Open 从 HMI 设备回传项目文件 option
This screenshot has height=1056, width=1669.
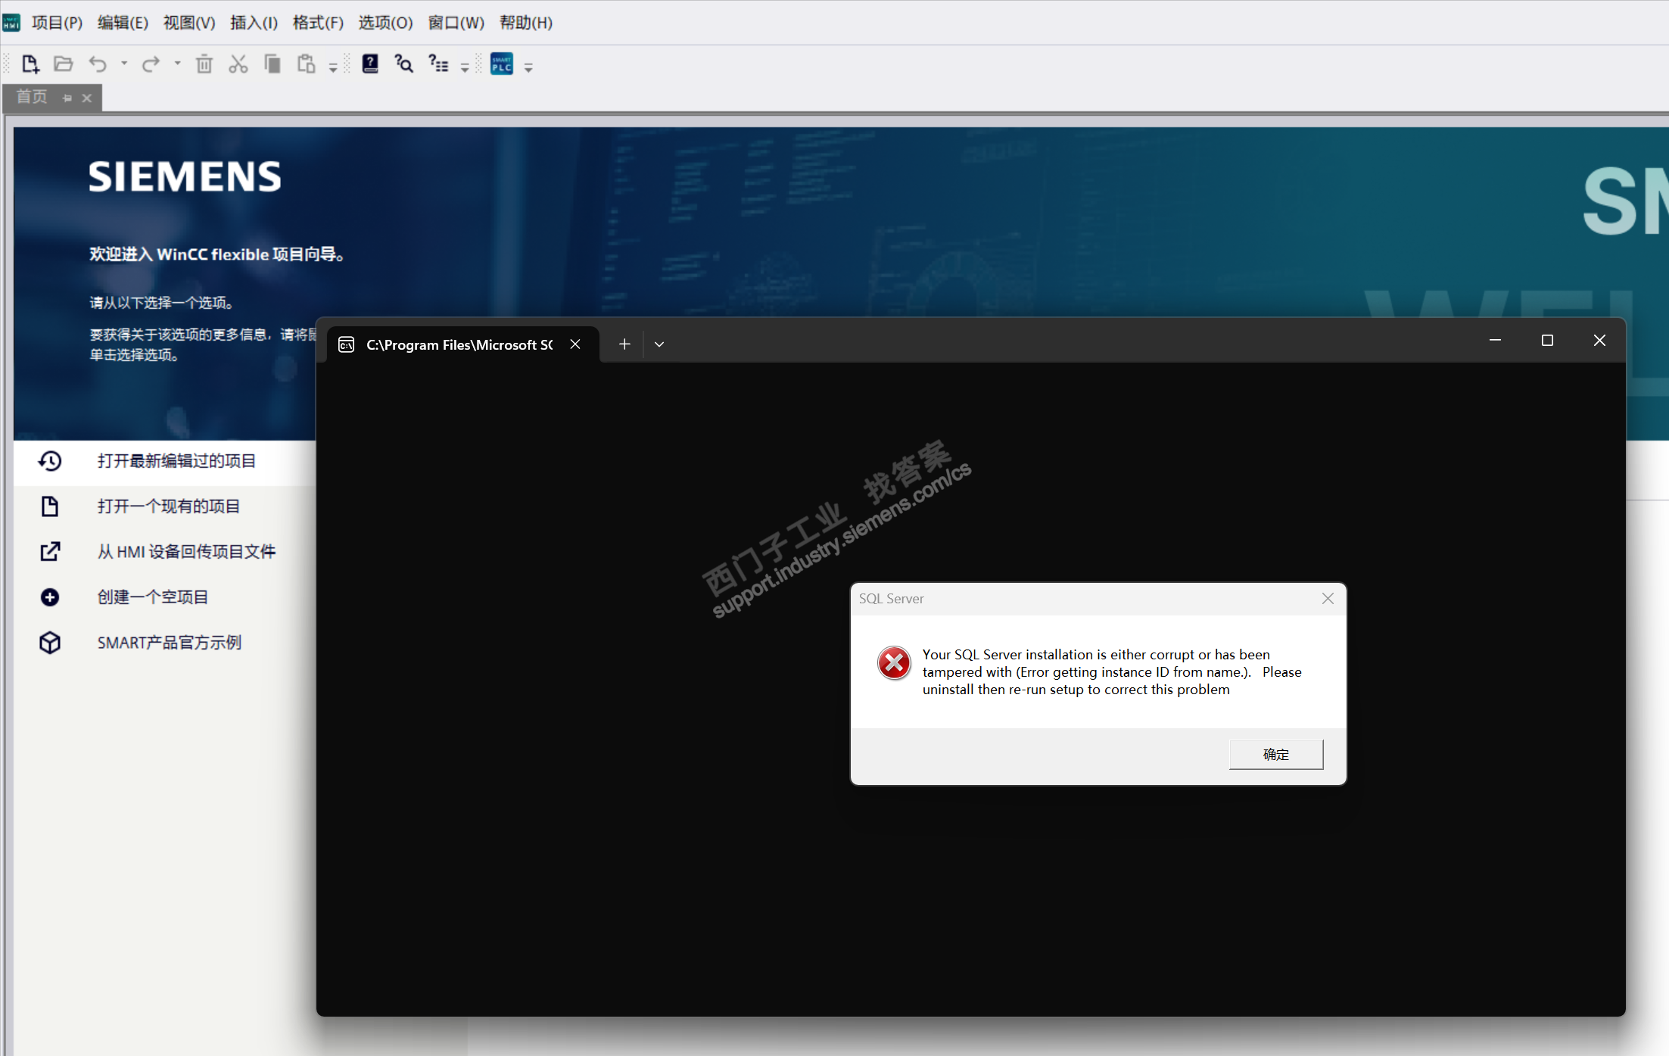(186, 552)
